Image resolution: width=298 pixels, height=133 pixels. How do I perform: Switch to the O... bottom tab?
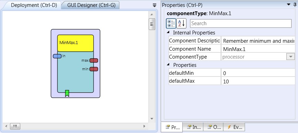click(x=213, y=127)
